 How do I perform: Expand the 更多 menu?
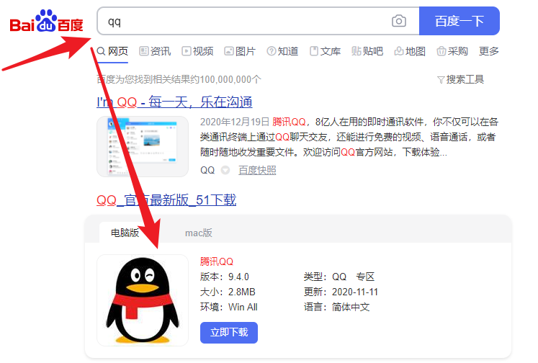pyautogui.click(x=489, y=51)
